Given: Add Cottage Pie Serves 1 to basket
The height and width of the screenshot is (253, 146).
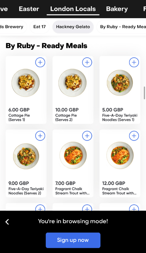Looking at the screenshot, I should click(x=40, y=62).
